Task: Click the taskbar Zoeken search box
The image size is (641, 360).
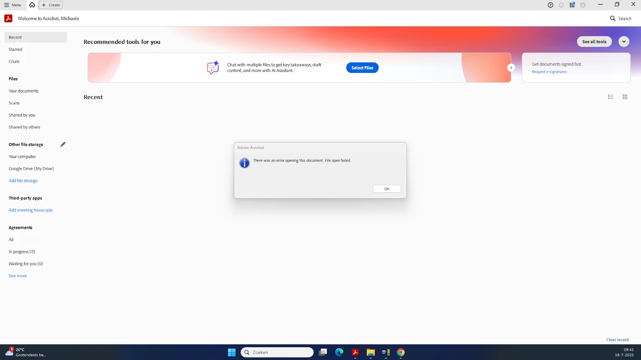Action: point(277,352)
